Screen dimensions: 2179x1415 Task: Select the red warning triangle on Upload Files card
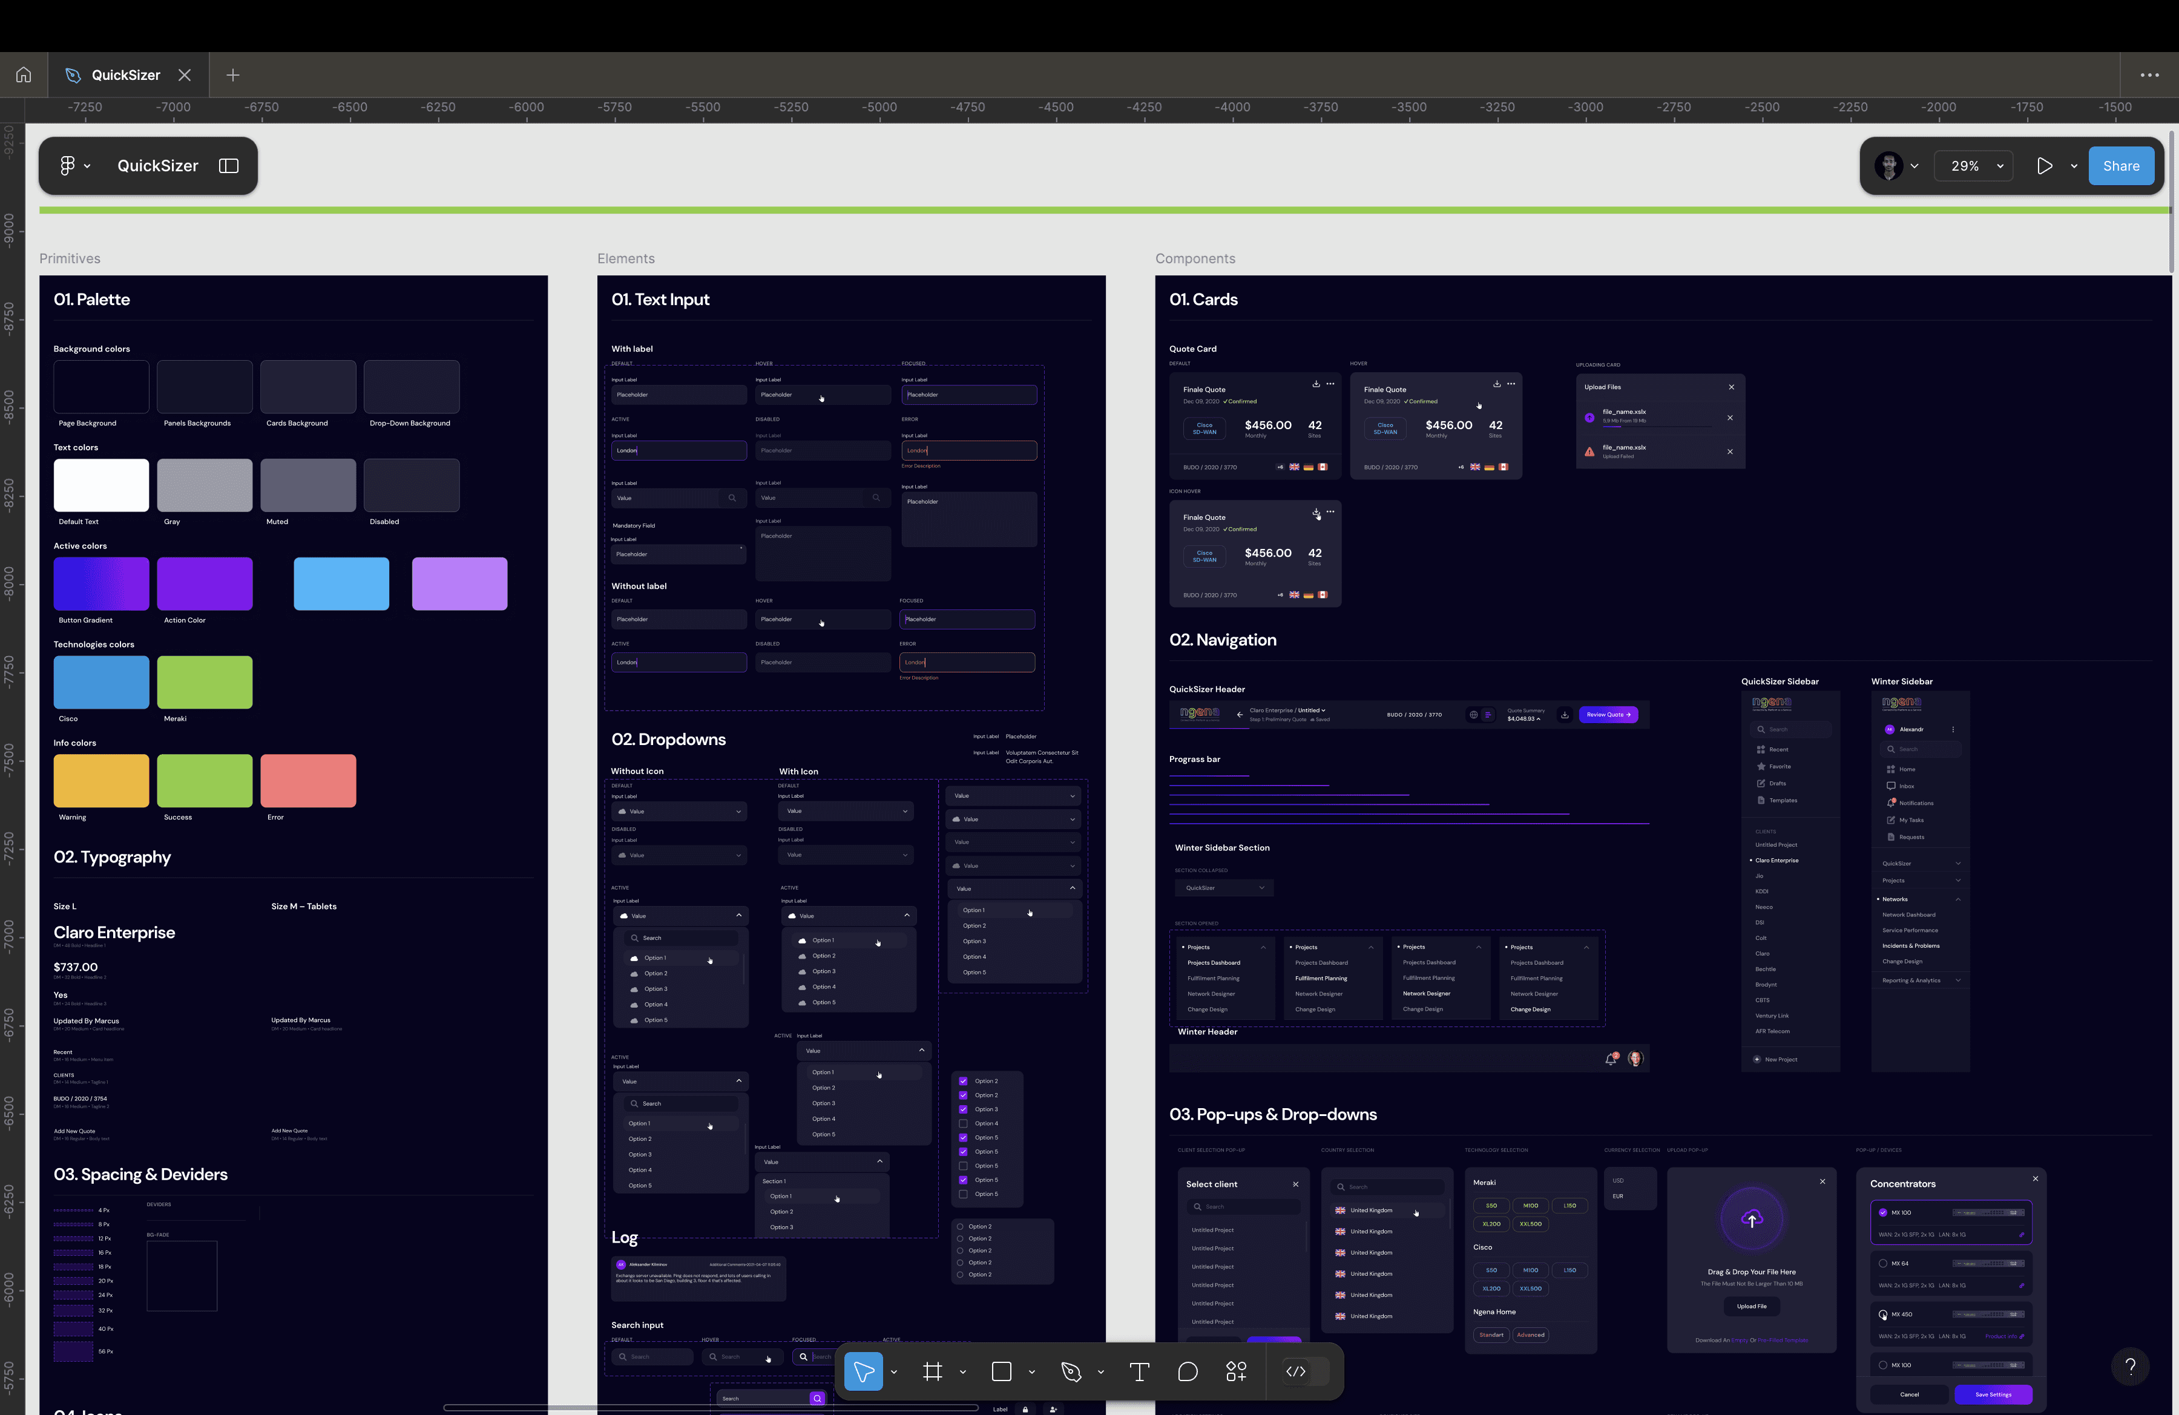point(1589,451)
